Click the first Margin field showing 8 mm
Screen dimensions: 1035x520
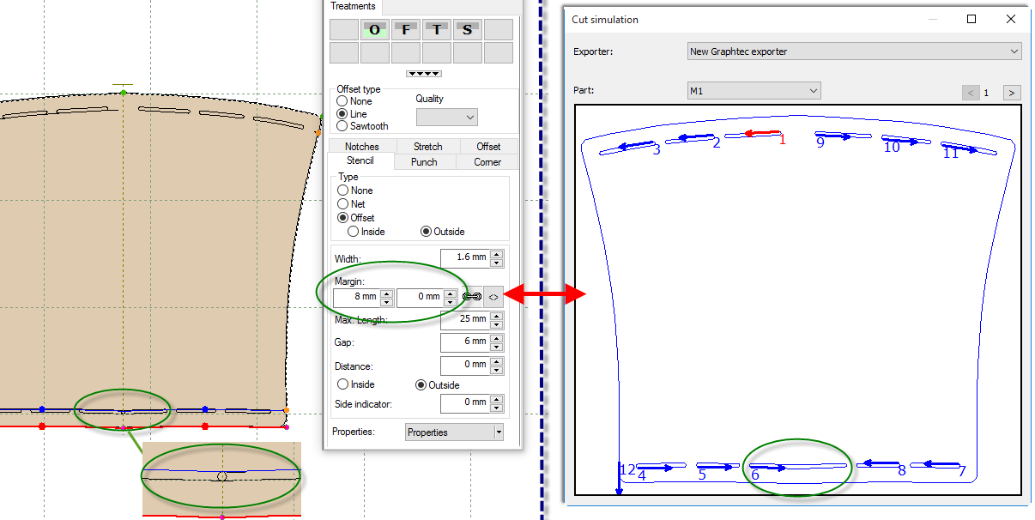[356, 297]
